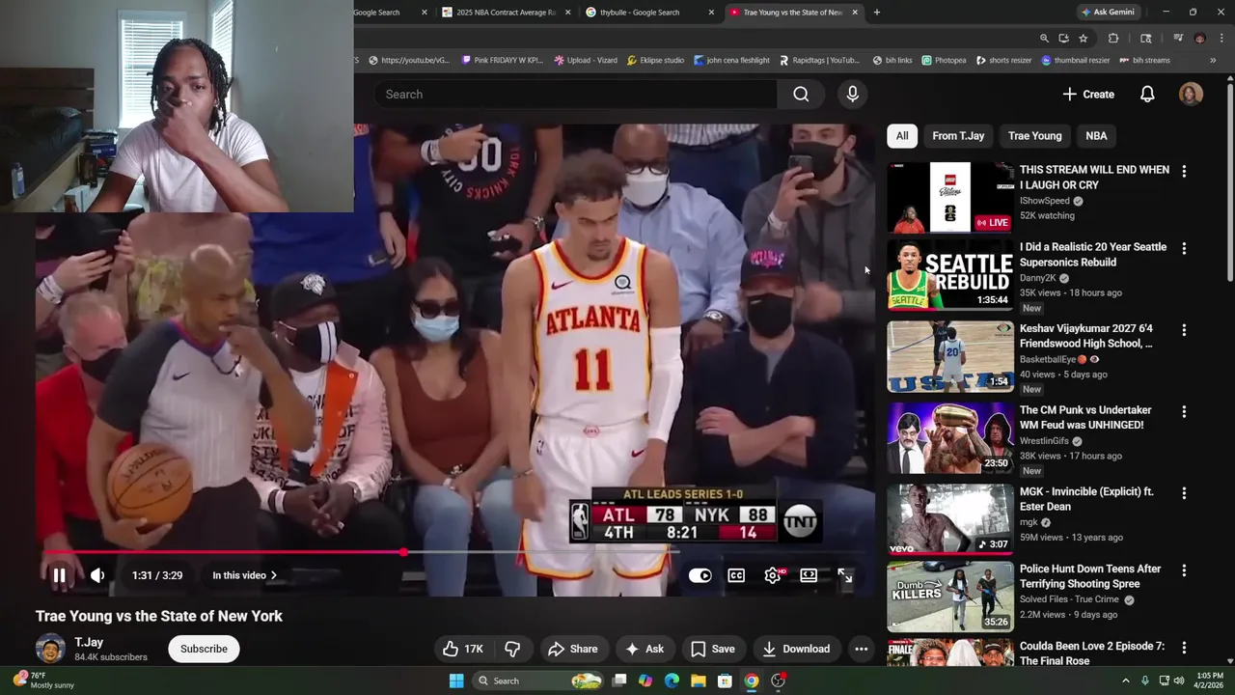Click the Download button
Image resolution: width=1235 pixels, height=695 pixels.
[x=796, y=649]
